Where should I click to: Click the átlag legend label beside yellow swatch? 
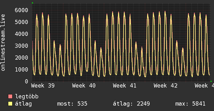pos(23,104)
